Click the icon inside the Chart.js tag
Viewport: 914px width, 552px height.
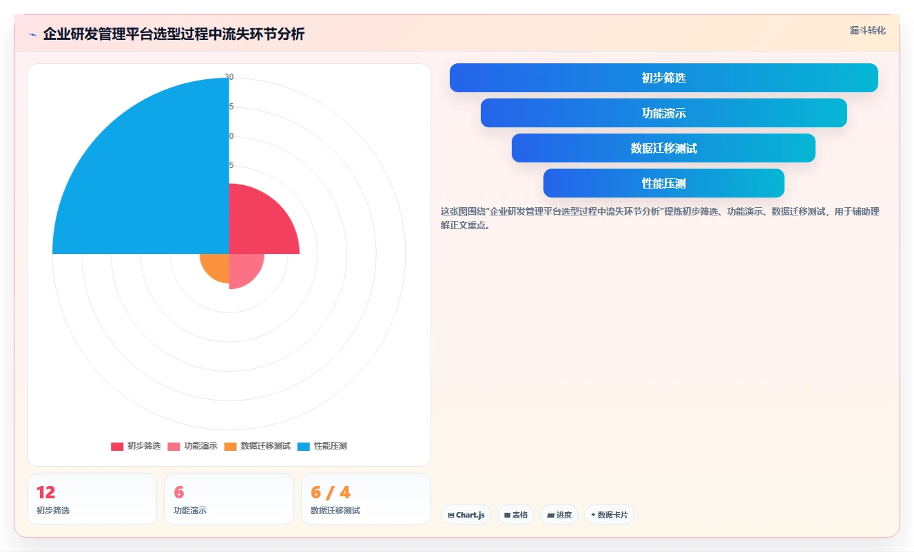tap(451, 515)
